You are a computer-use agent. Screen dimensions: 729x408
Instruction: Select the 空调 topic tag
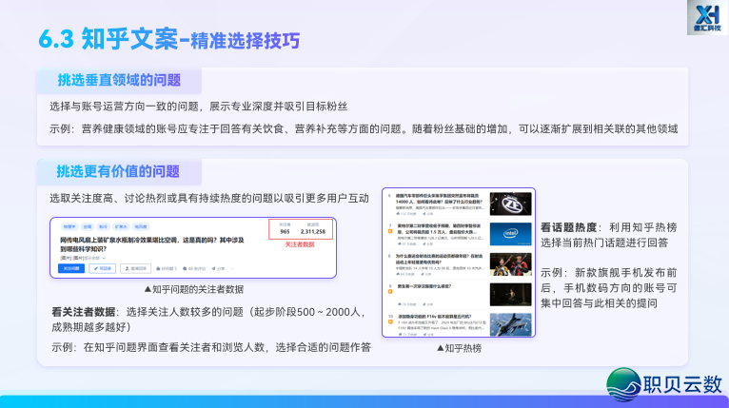tap(88, 226)
